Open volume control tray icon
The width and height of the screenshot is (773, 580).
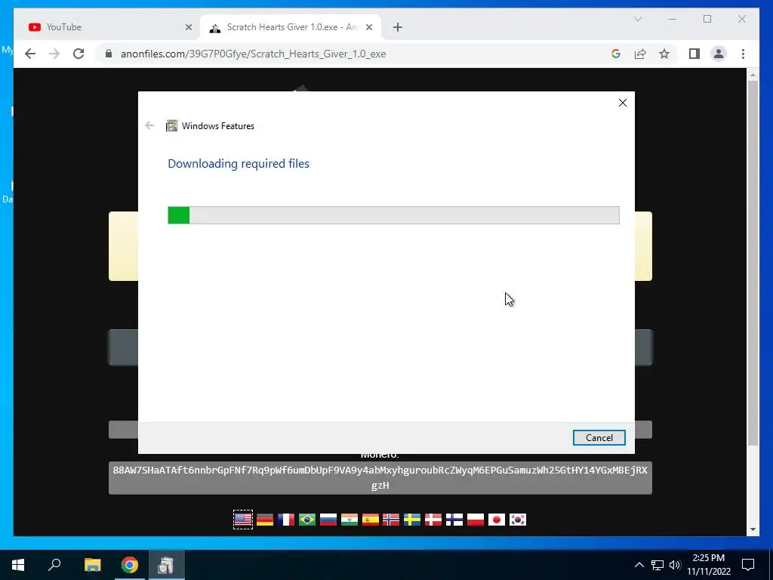pos(675,565)
